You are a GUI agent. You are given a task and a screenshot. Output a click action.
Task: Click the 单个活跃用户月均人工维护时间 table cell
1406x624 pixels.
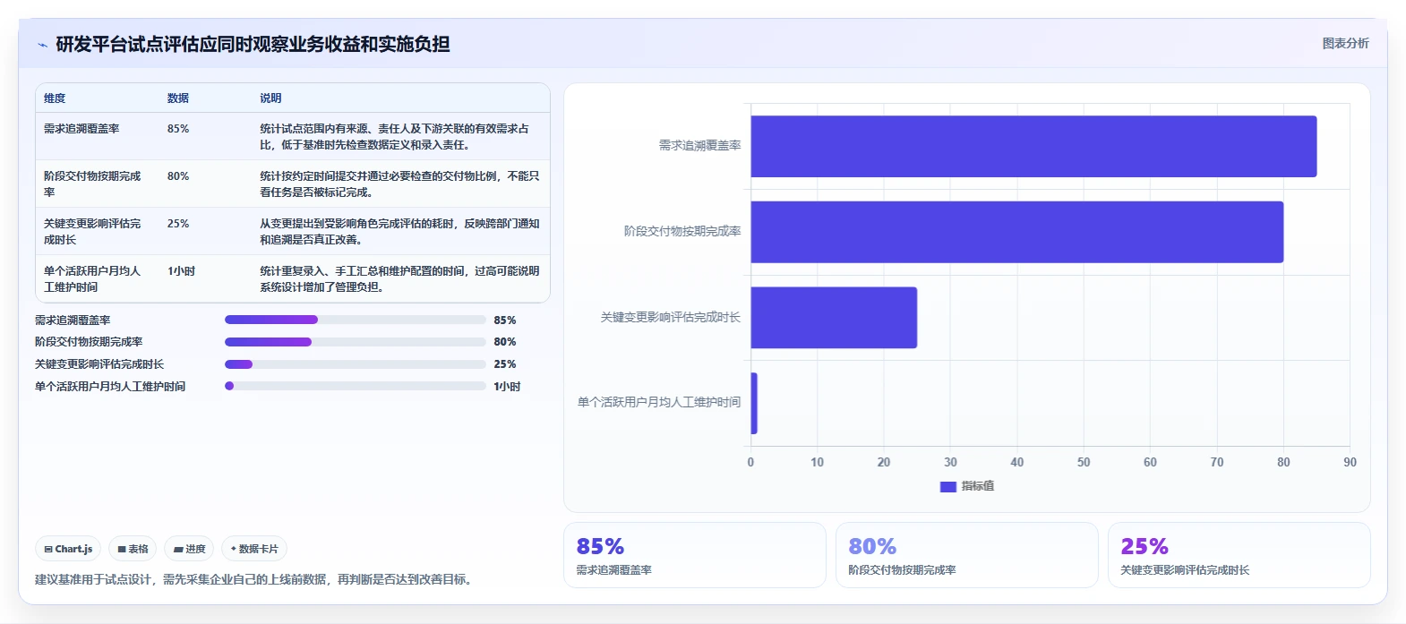[x=92, y=279]
